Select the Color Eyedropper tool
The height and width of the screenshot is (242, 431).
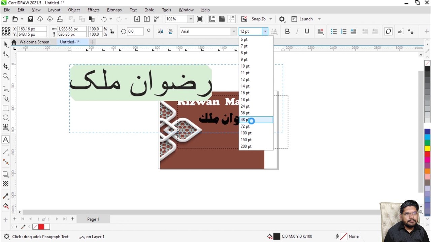click(6, 196)
